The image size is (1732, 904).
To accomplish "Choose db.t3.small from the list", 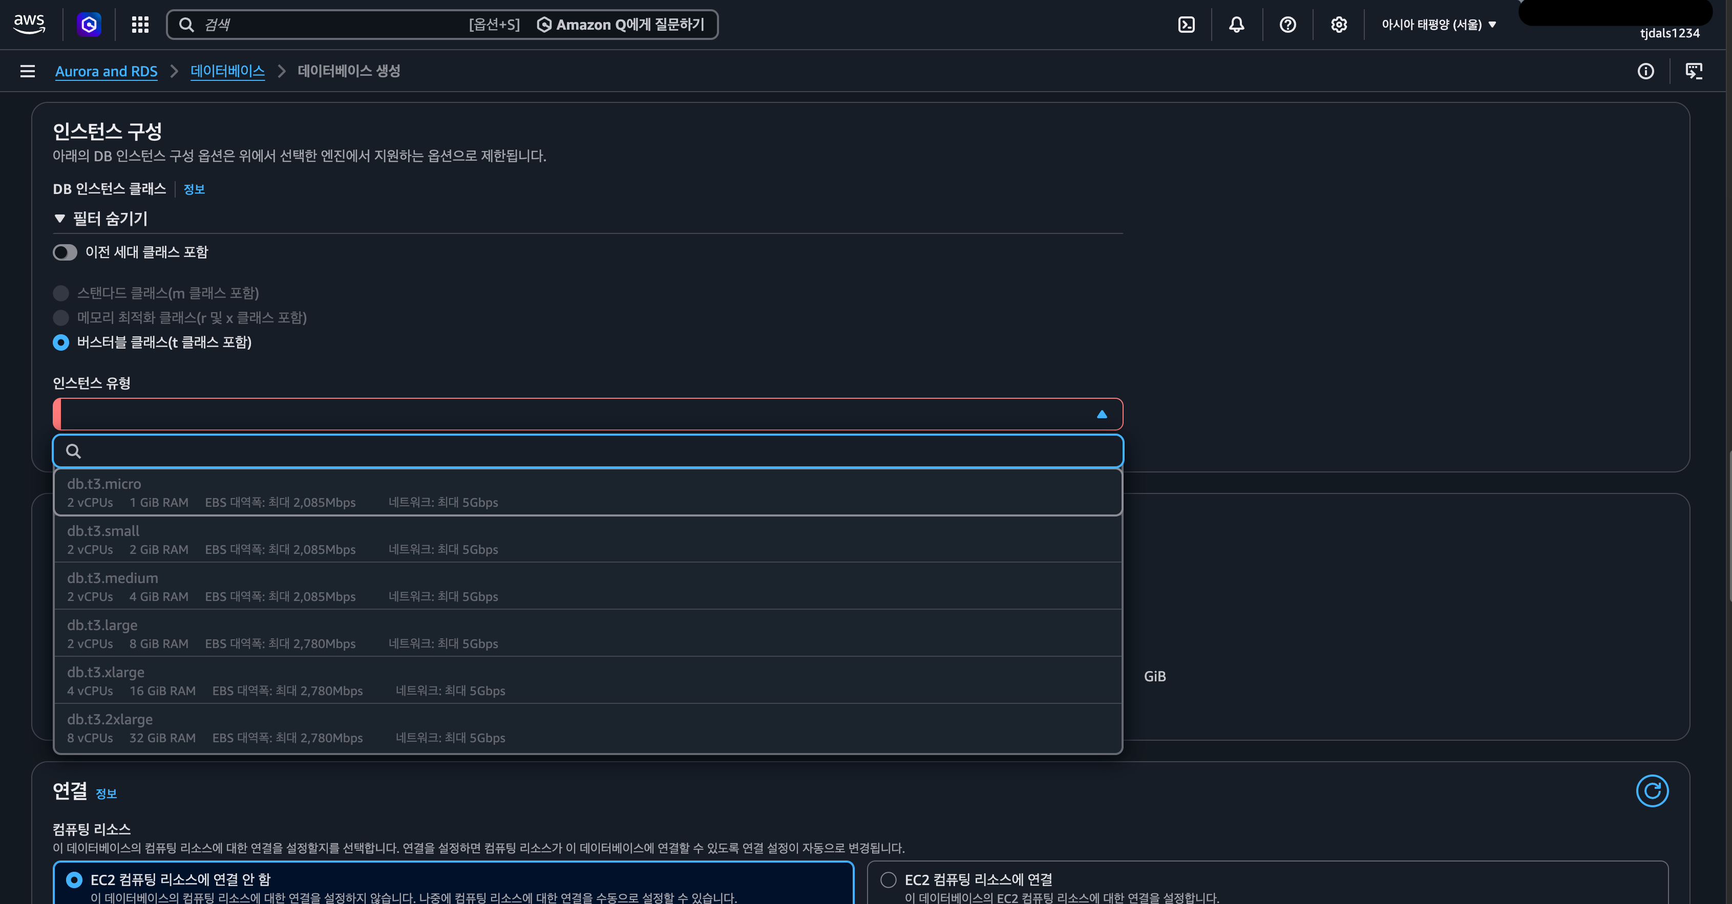I will pos(587,539).
